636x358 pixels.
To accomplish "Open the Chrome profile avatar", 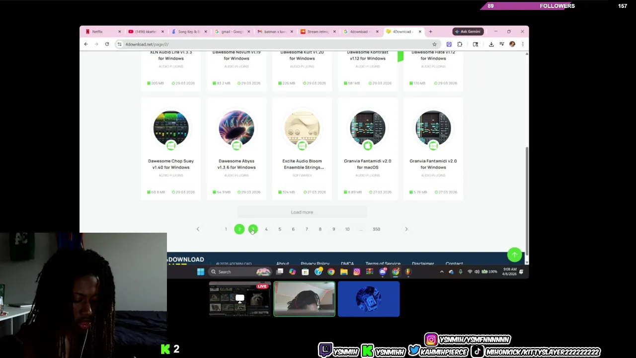I will [x=512, y=44].
